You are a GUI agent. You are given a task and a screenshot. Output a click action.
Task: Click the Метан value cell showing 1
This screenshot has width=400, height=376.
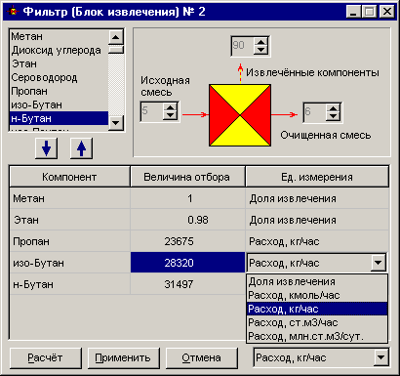[187, 198]
